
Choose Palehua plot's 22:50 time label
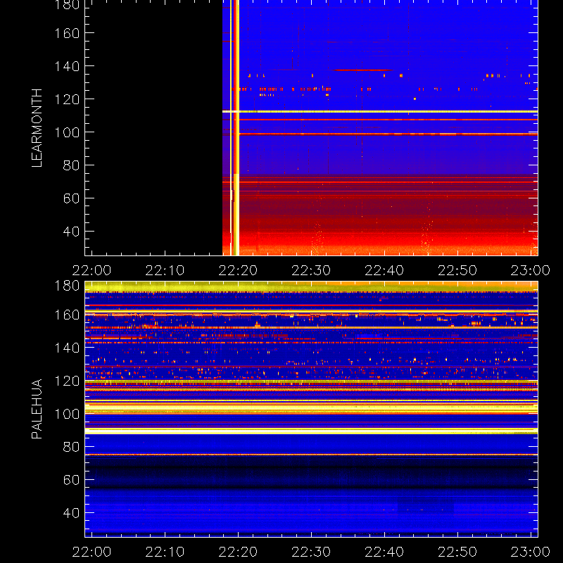click(457, 552)
